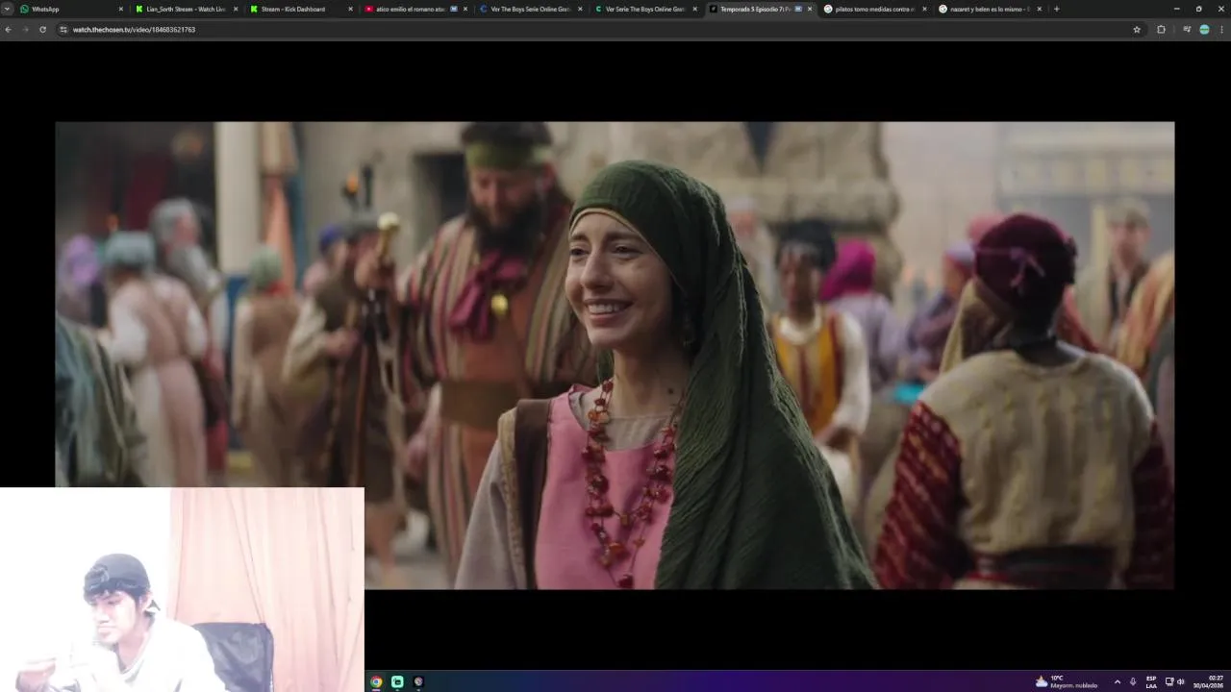Close the 'pilatos tomo medidas contra' tab
This screenshot has height=692, width=1231.
(924, 9)
